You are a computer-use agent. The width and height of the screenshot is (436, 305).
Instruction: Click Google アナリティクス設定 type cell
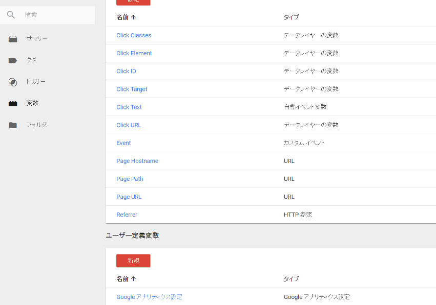click(x=317, y=297)
